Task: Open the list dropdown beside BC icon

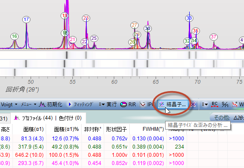Action: coord(205,104)
